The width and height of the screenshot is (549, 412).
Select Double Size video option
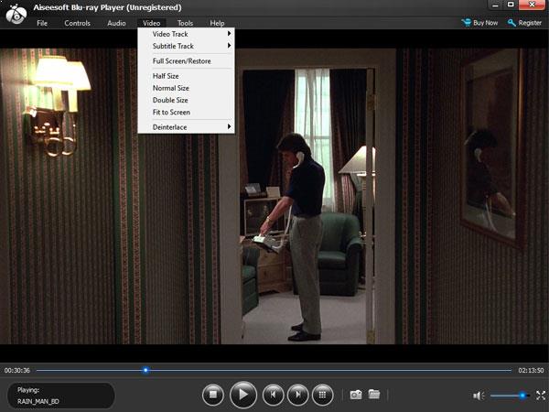(187, 100)
